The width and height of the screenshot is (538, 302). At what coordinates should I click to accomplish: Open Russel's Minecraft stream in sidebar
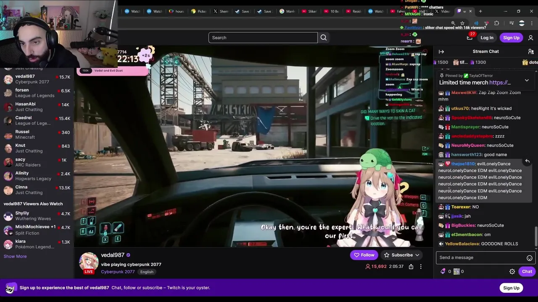point(37,134)
